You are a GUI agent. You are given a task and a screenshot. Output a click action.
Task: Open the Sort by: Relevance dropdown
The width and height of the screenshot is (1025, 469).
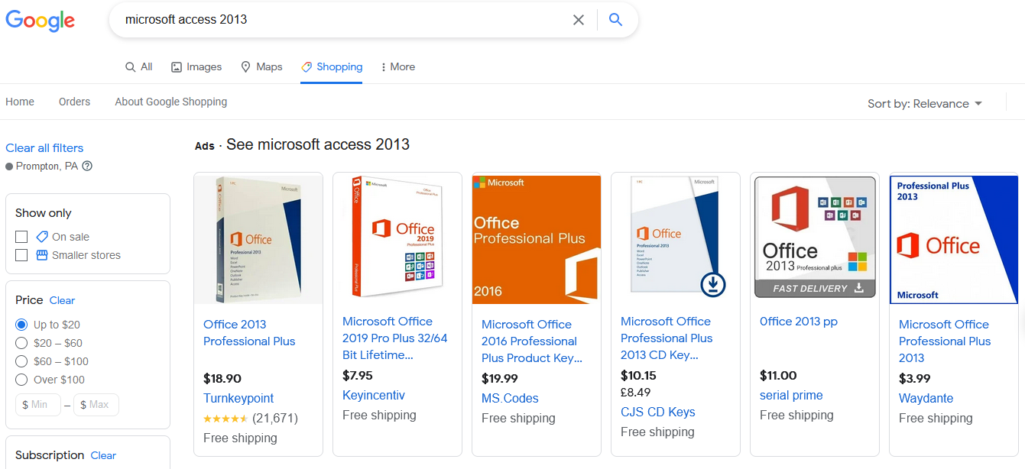coord(925,104)
